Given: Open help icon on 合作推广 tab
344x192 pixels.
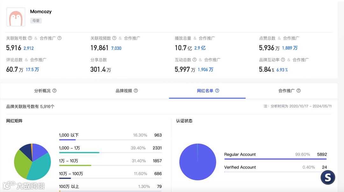Looking at the screenshot, I should point(298,91).
